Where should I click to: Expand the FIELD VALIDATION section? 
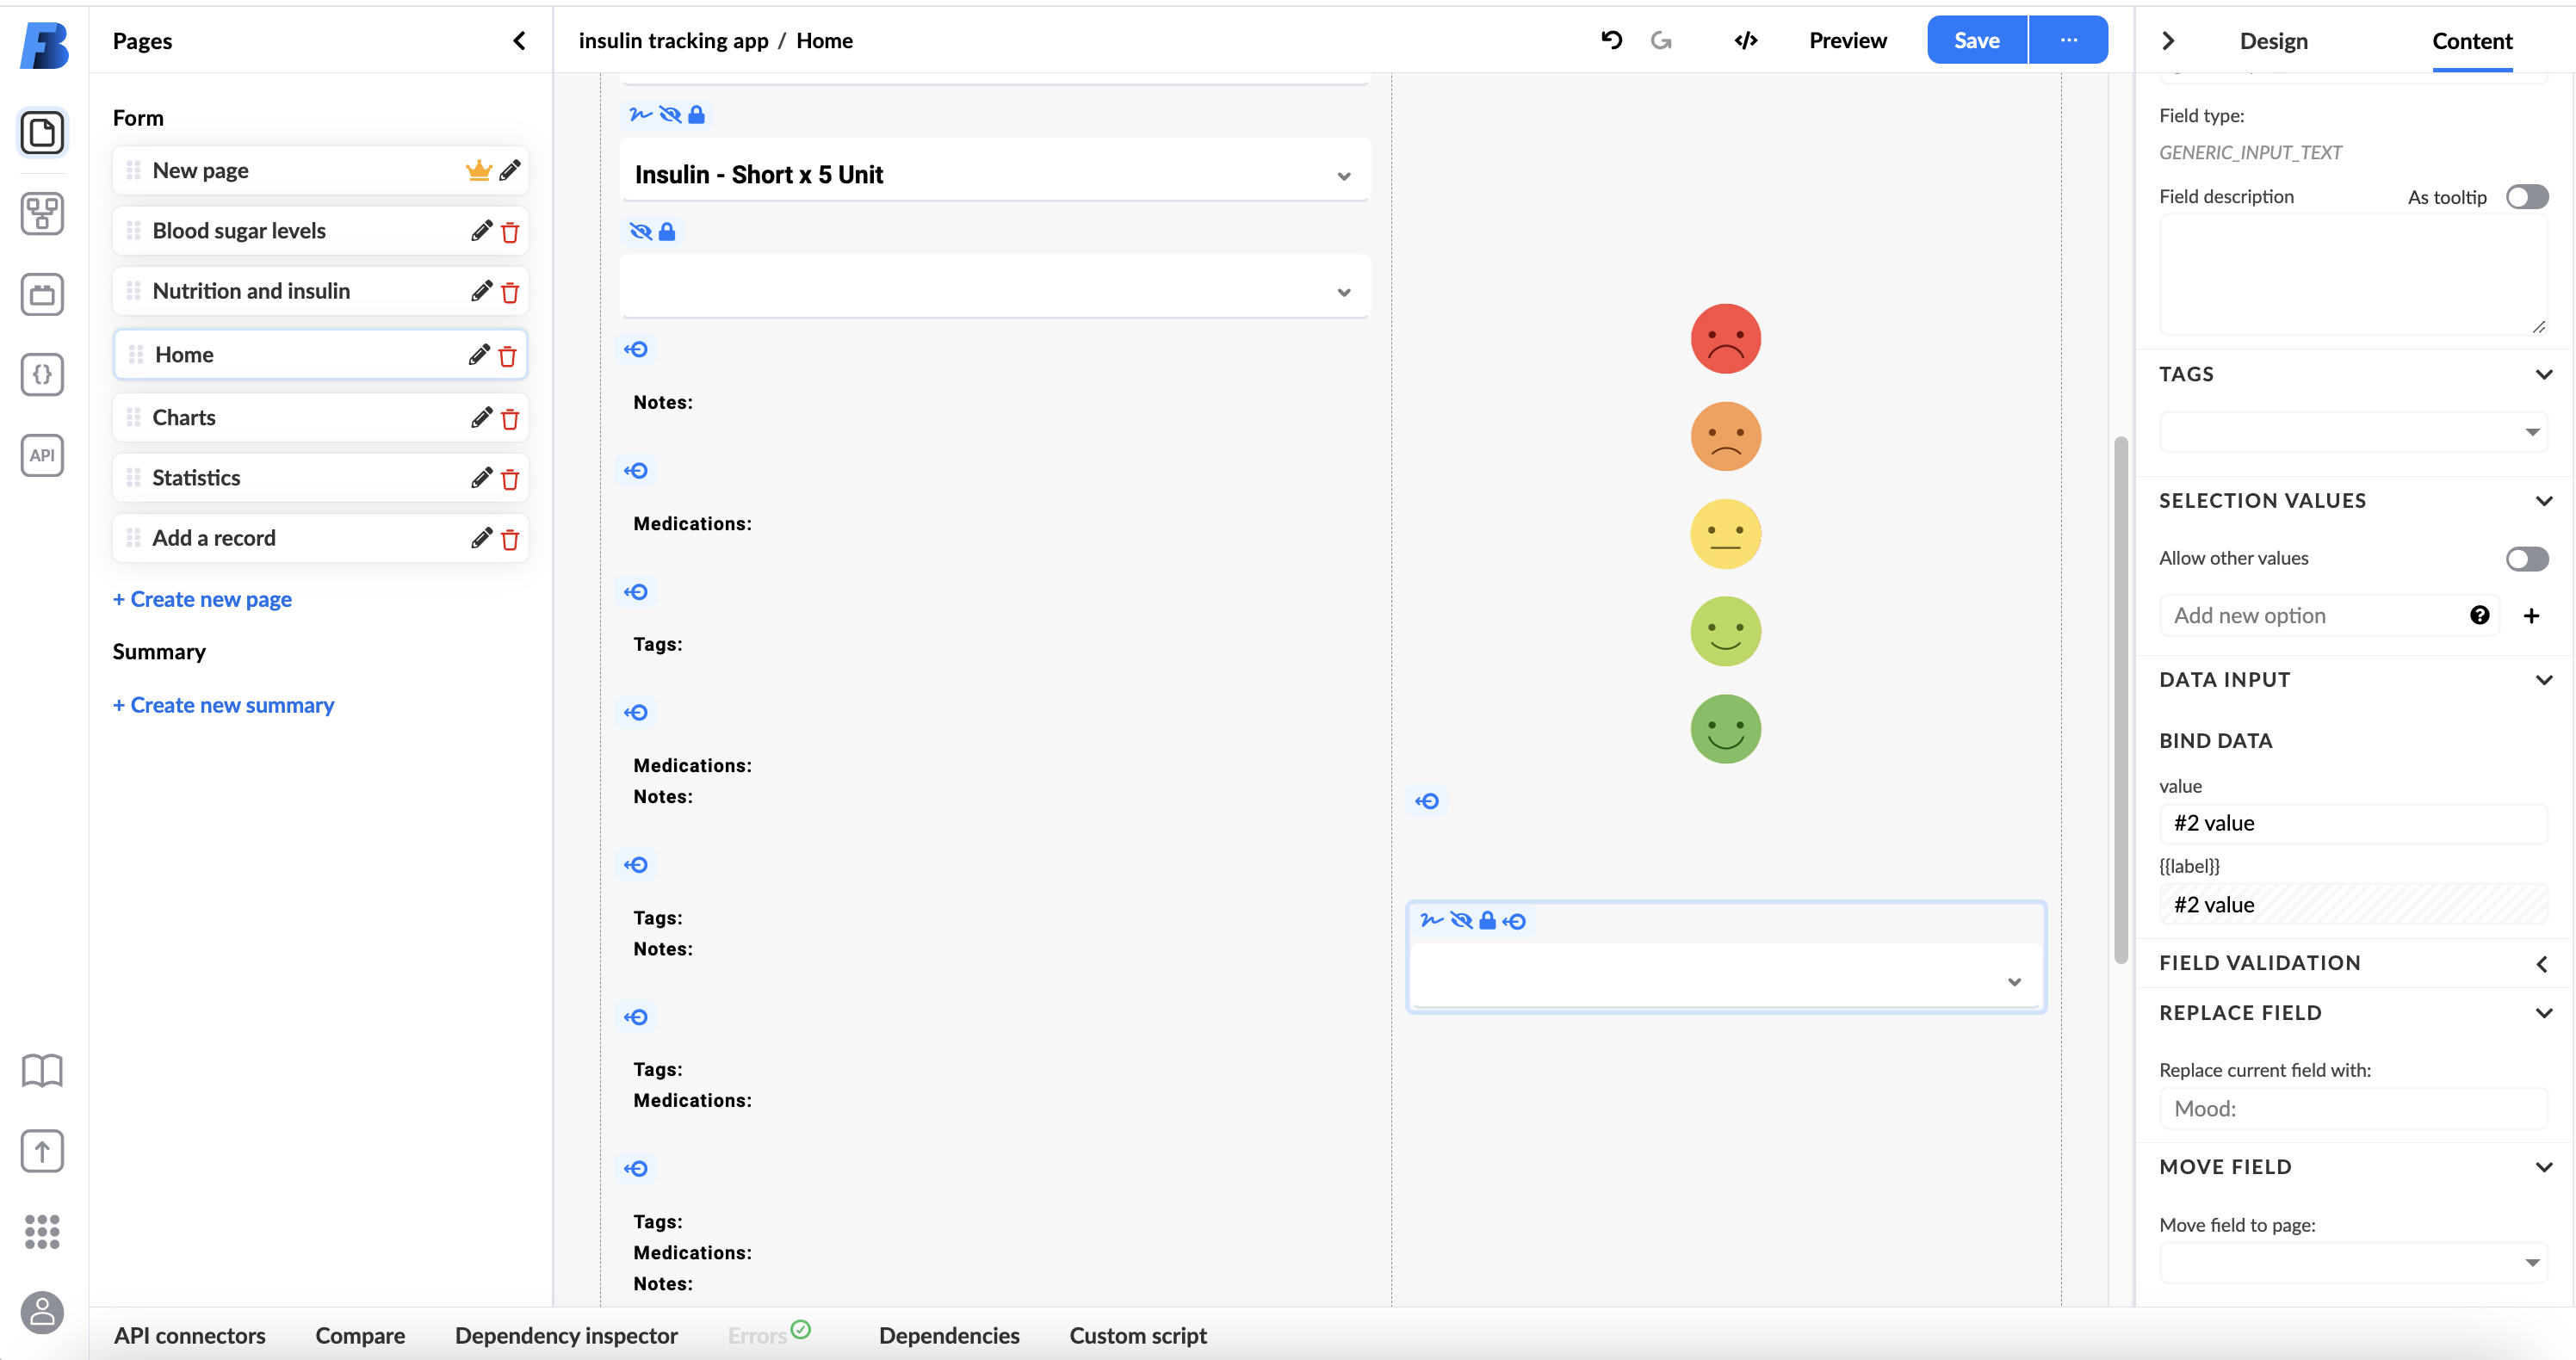[2542, 964]
